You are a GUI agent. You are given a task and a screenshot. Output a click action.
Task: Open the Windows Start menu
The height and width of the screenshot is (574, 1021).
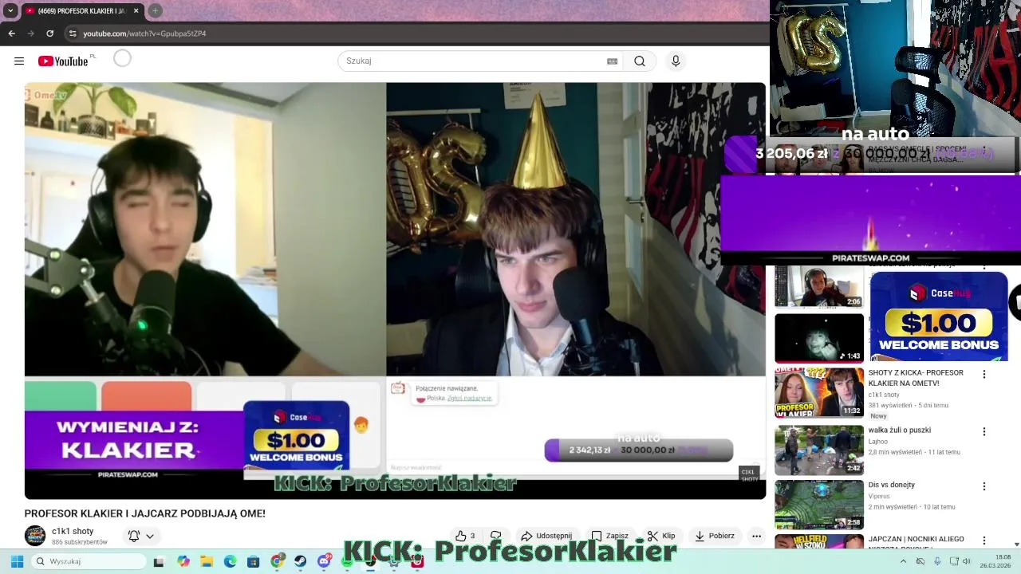coord(17,561)
